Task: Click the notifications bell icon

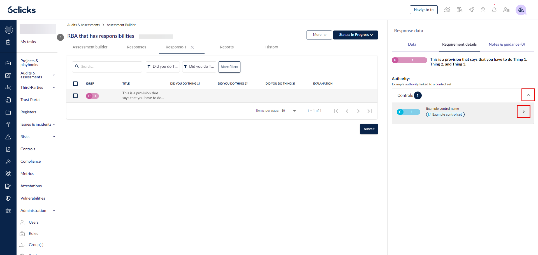Action: [x=494, y=10]
